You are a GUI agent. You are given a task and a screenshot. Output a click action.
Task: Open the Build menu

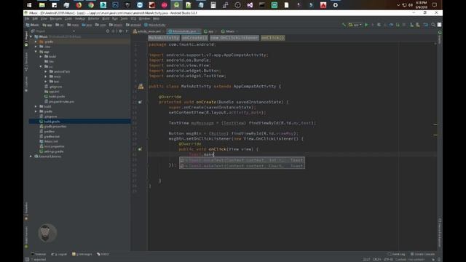(106, 19)
